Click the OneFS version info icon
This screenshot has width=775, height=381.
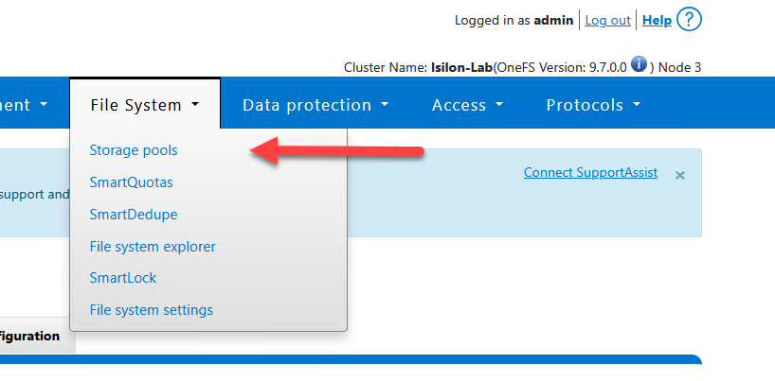pyautogui.click(x=640, y=65)
